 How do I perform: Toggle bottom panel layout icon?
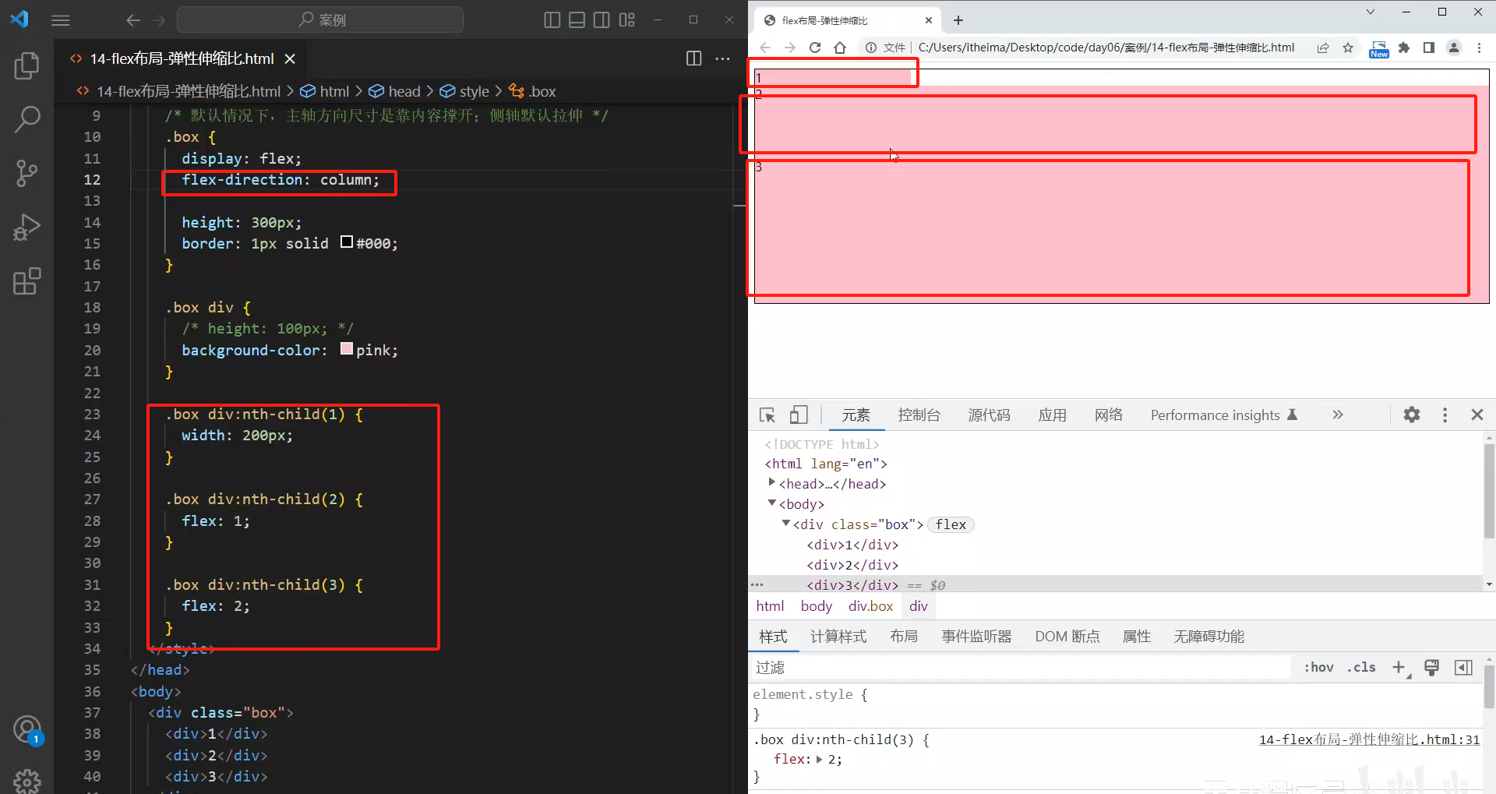coord(577,20)
